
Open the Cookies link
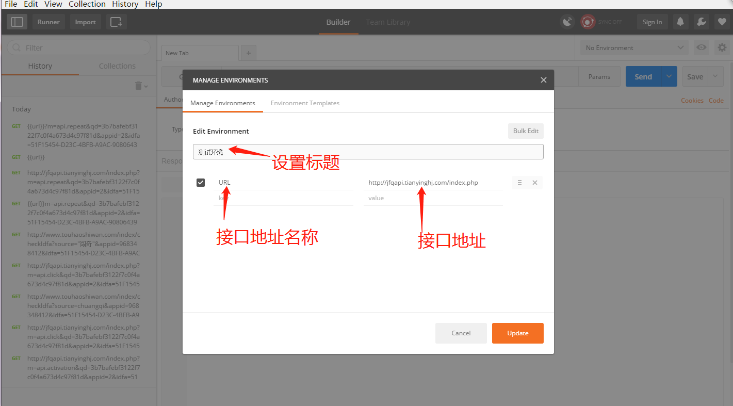coord(692,101)
